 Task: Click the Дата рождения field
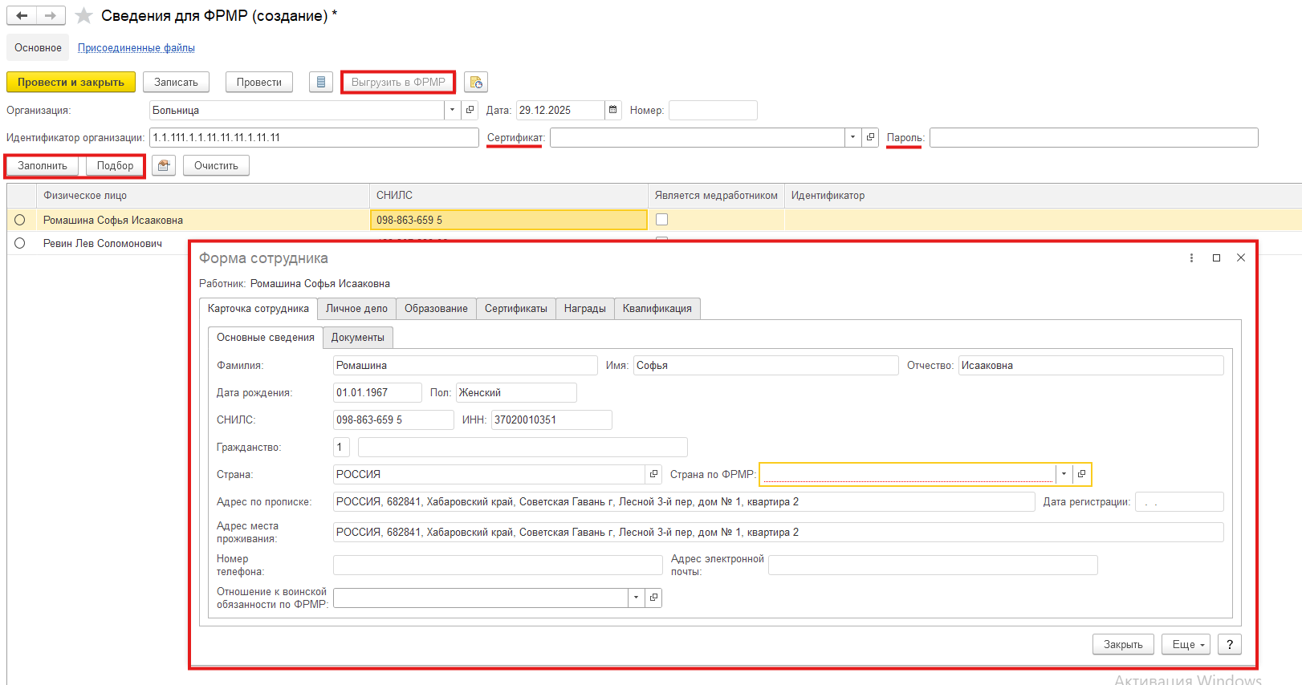[377, 392]
